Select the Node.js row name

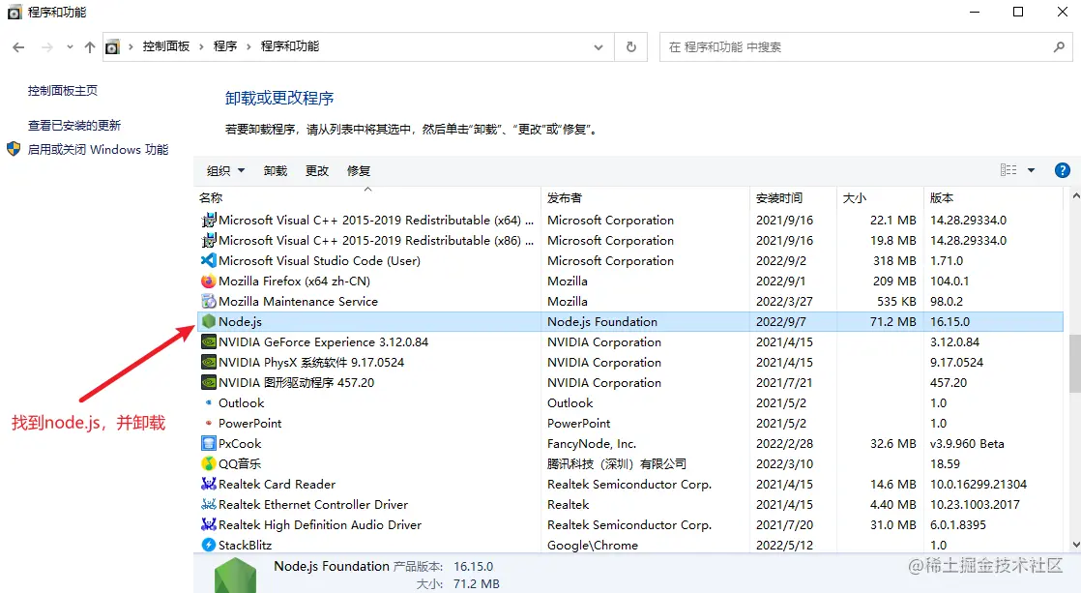tap(241, 321)
